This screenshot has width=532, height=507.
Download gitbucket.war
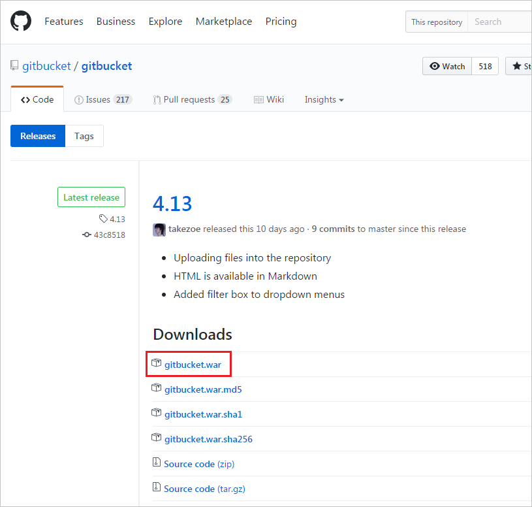193,365
